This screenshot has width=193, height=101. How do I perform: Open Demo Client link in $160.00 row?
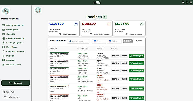tap(82, 96)
